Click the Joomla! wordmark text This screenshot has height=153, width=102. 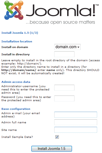pos(62,11)
